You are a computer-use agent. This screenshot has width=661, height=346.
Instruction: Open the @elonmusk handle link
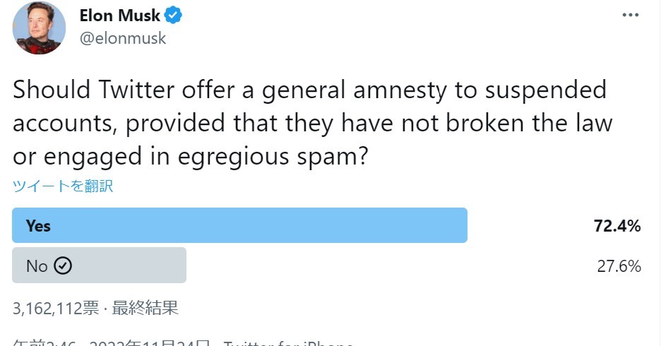[x=123, y=38]
